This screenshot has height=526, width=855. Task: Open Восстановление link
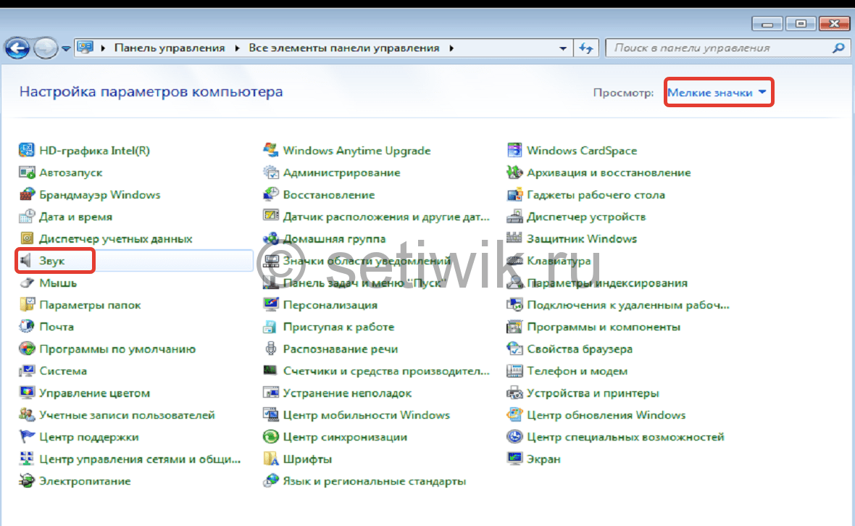click(x=329, y=195)
